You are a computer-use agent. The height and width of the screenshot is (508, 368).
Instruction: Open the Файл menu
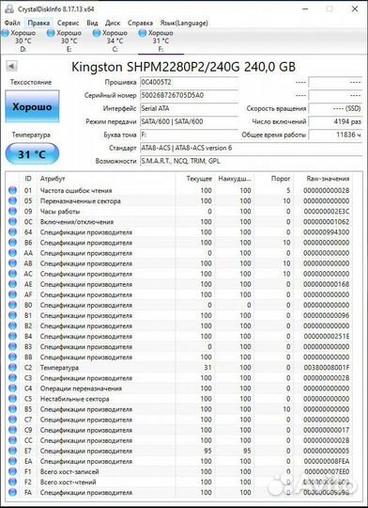[x=12, y=23]
